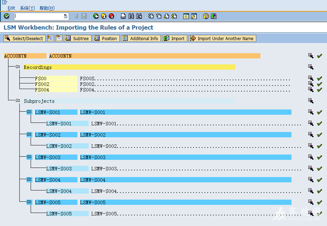Toggle selection of LSMW-S004 subproject header row

tap(311, 180)
